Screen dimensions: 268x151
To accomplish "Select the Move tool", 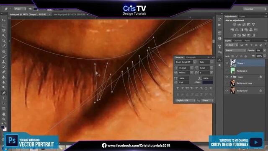I will (x=4, y=21).
